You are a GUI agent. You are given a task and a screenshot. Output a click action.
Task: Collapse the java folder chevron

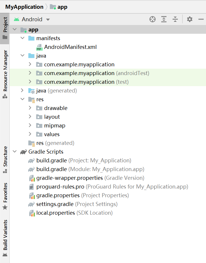(x=22, y=56)
